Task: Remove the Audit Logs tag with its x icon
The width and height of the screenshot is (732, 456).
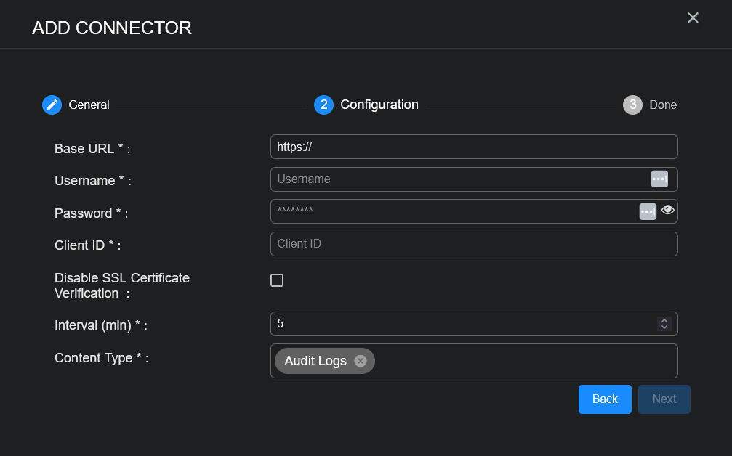Action: 361,361
